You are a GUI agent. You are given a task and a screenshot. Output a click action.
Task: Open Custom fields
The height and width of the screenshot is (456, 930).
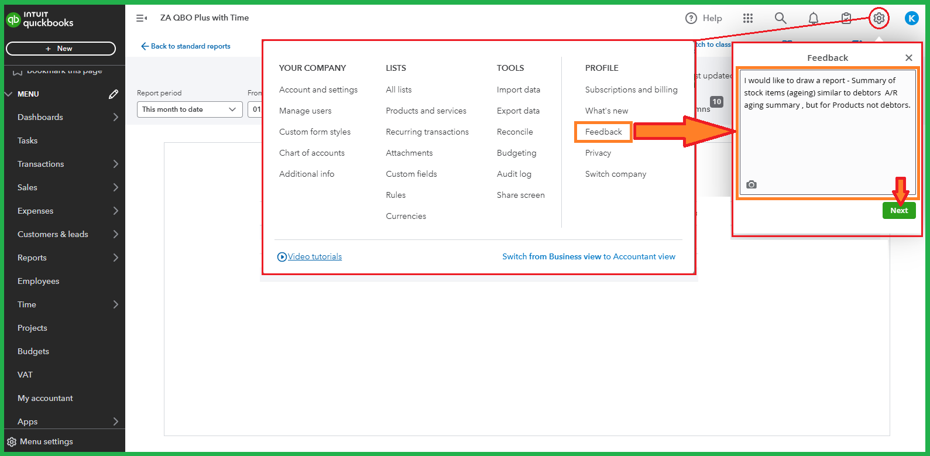(x=411, y=174)
